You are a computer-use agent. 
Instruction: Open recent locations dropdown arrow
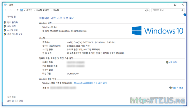coord(14,10)
